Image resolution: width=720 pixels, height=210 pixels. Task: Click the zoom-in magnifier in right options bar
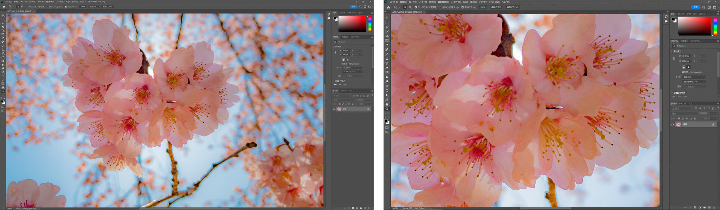pos(405,7)
